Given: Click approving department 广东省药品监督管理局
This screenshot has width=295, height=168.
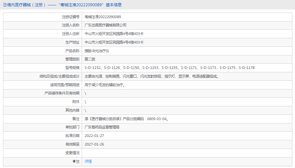Looking at the screenshot, I should coord(102,127).
